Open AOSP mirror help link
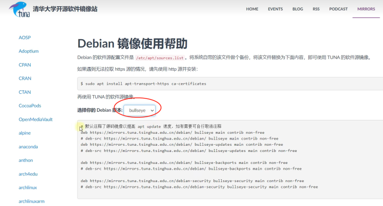 [x=25, y=38]
